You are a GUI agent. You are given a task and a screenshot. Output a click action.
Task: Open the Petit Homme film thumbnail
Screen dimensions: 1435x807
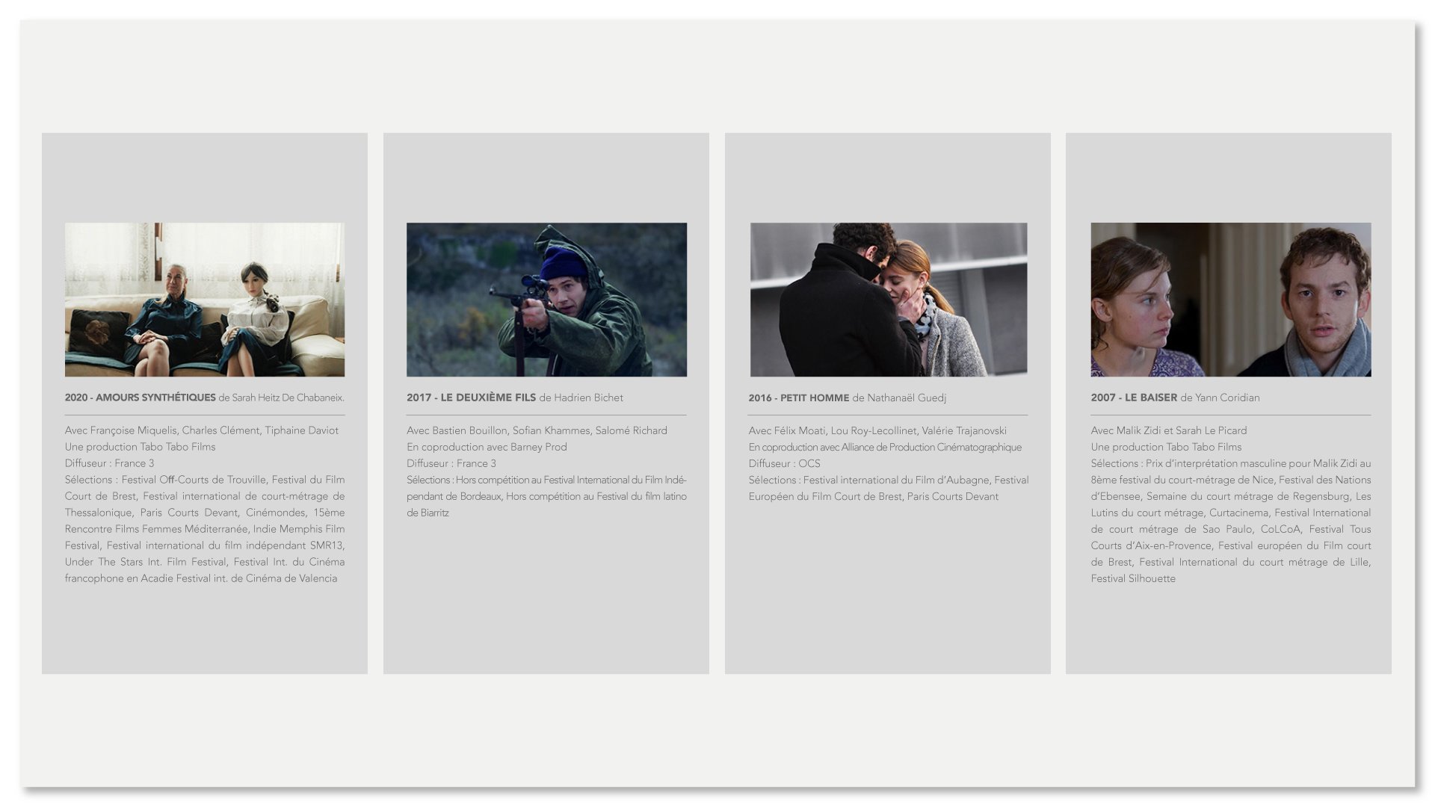pos(888,299)
